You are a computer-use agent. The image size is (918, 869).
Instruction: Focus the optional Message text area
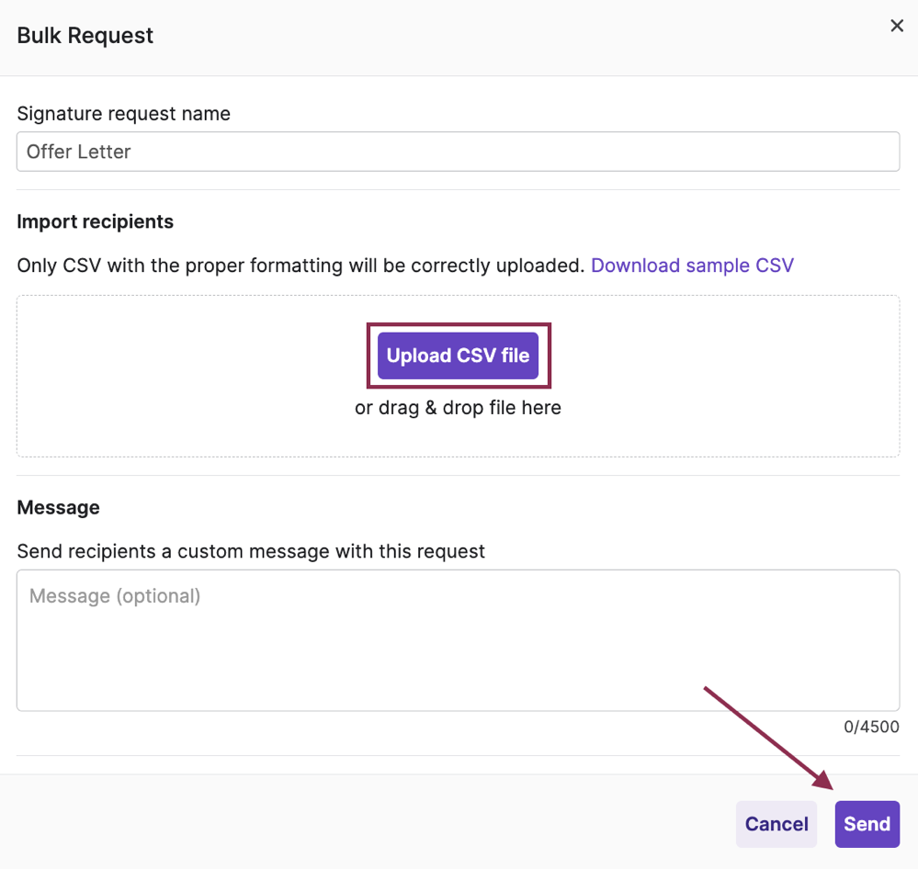pyautogui.click(x=458, y=640)
